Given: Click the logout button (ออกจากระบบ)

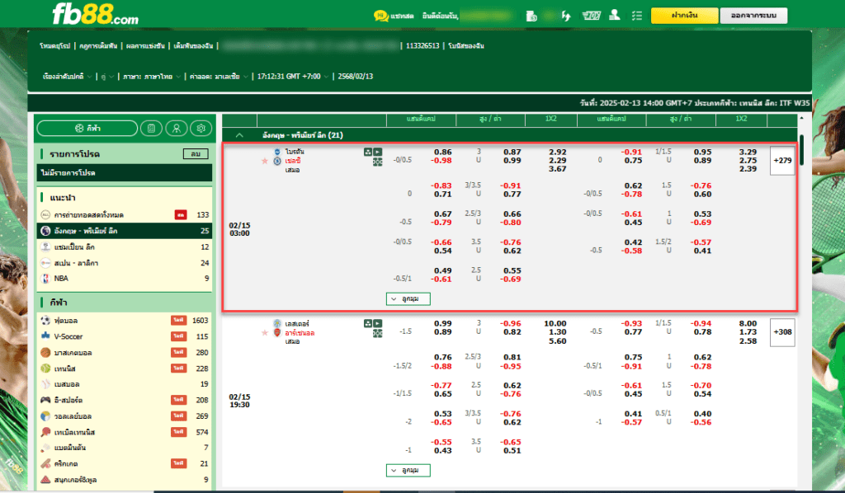Looking at the screenshot, I should click(x=753, y=16).
